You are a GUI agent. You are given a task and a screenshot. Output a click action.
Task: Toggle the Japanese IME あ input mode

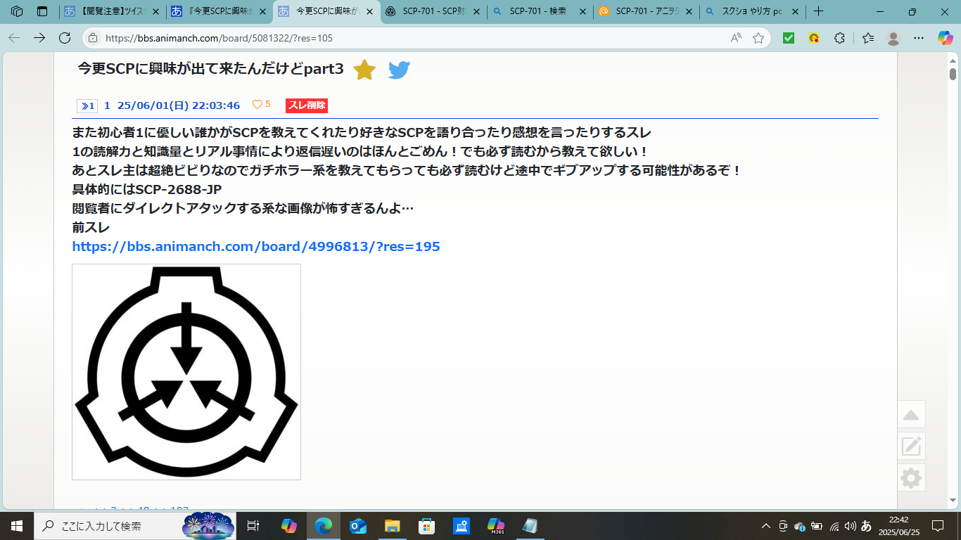(x=867, y=526)
